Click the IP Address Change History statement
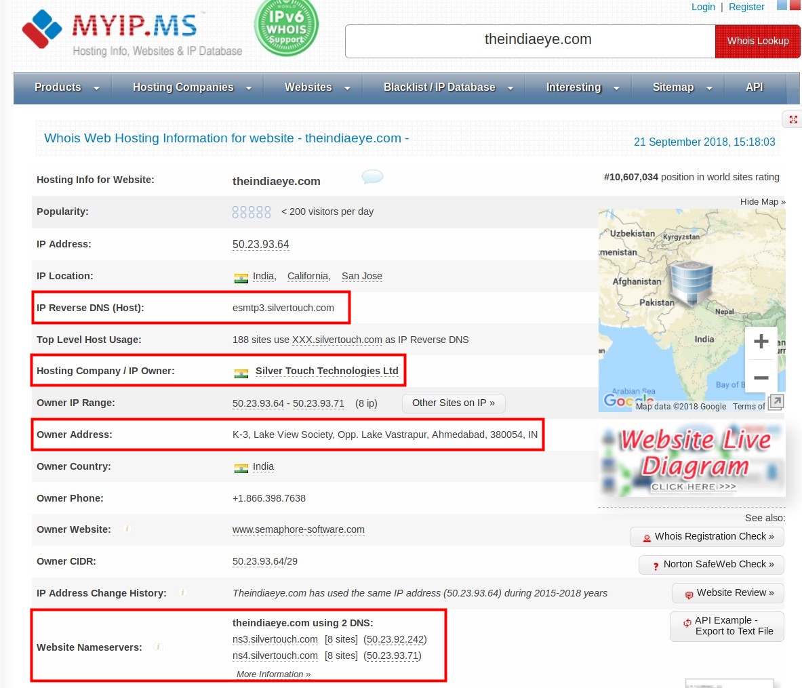Image resolution: width=802 pixels, height=688 pixels. [420, 593]
